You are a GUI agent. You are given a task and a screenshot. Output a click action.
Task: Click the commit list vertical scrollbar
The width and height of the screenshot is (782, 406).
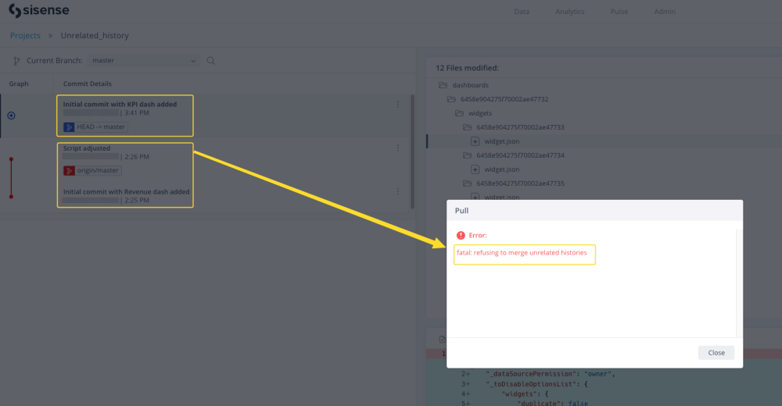click(x=412, y=151)
